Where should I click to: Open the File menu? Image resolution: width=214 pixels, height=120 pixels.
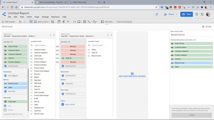pos(9,17)
